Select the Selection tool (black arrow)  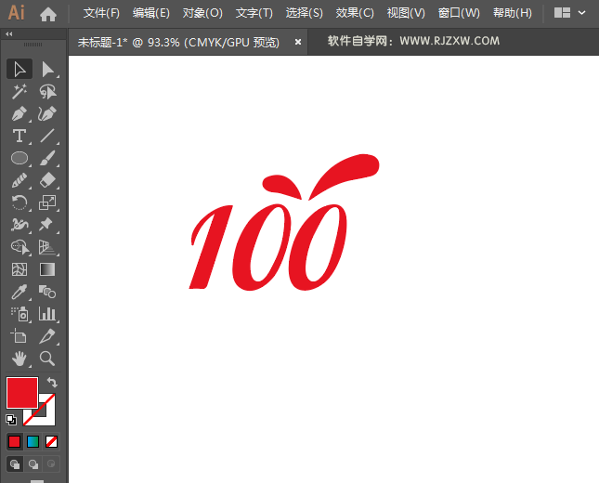coord(20,69)
